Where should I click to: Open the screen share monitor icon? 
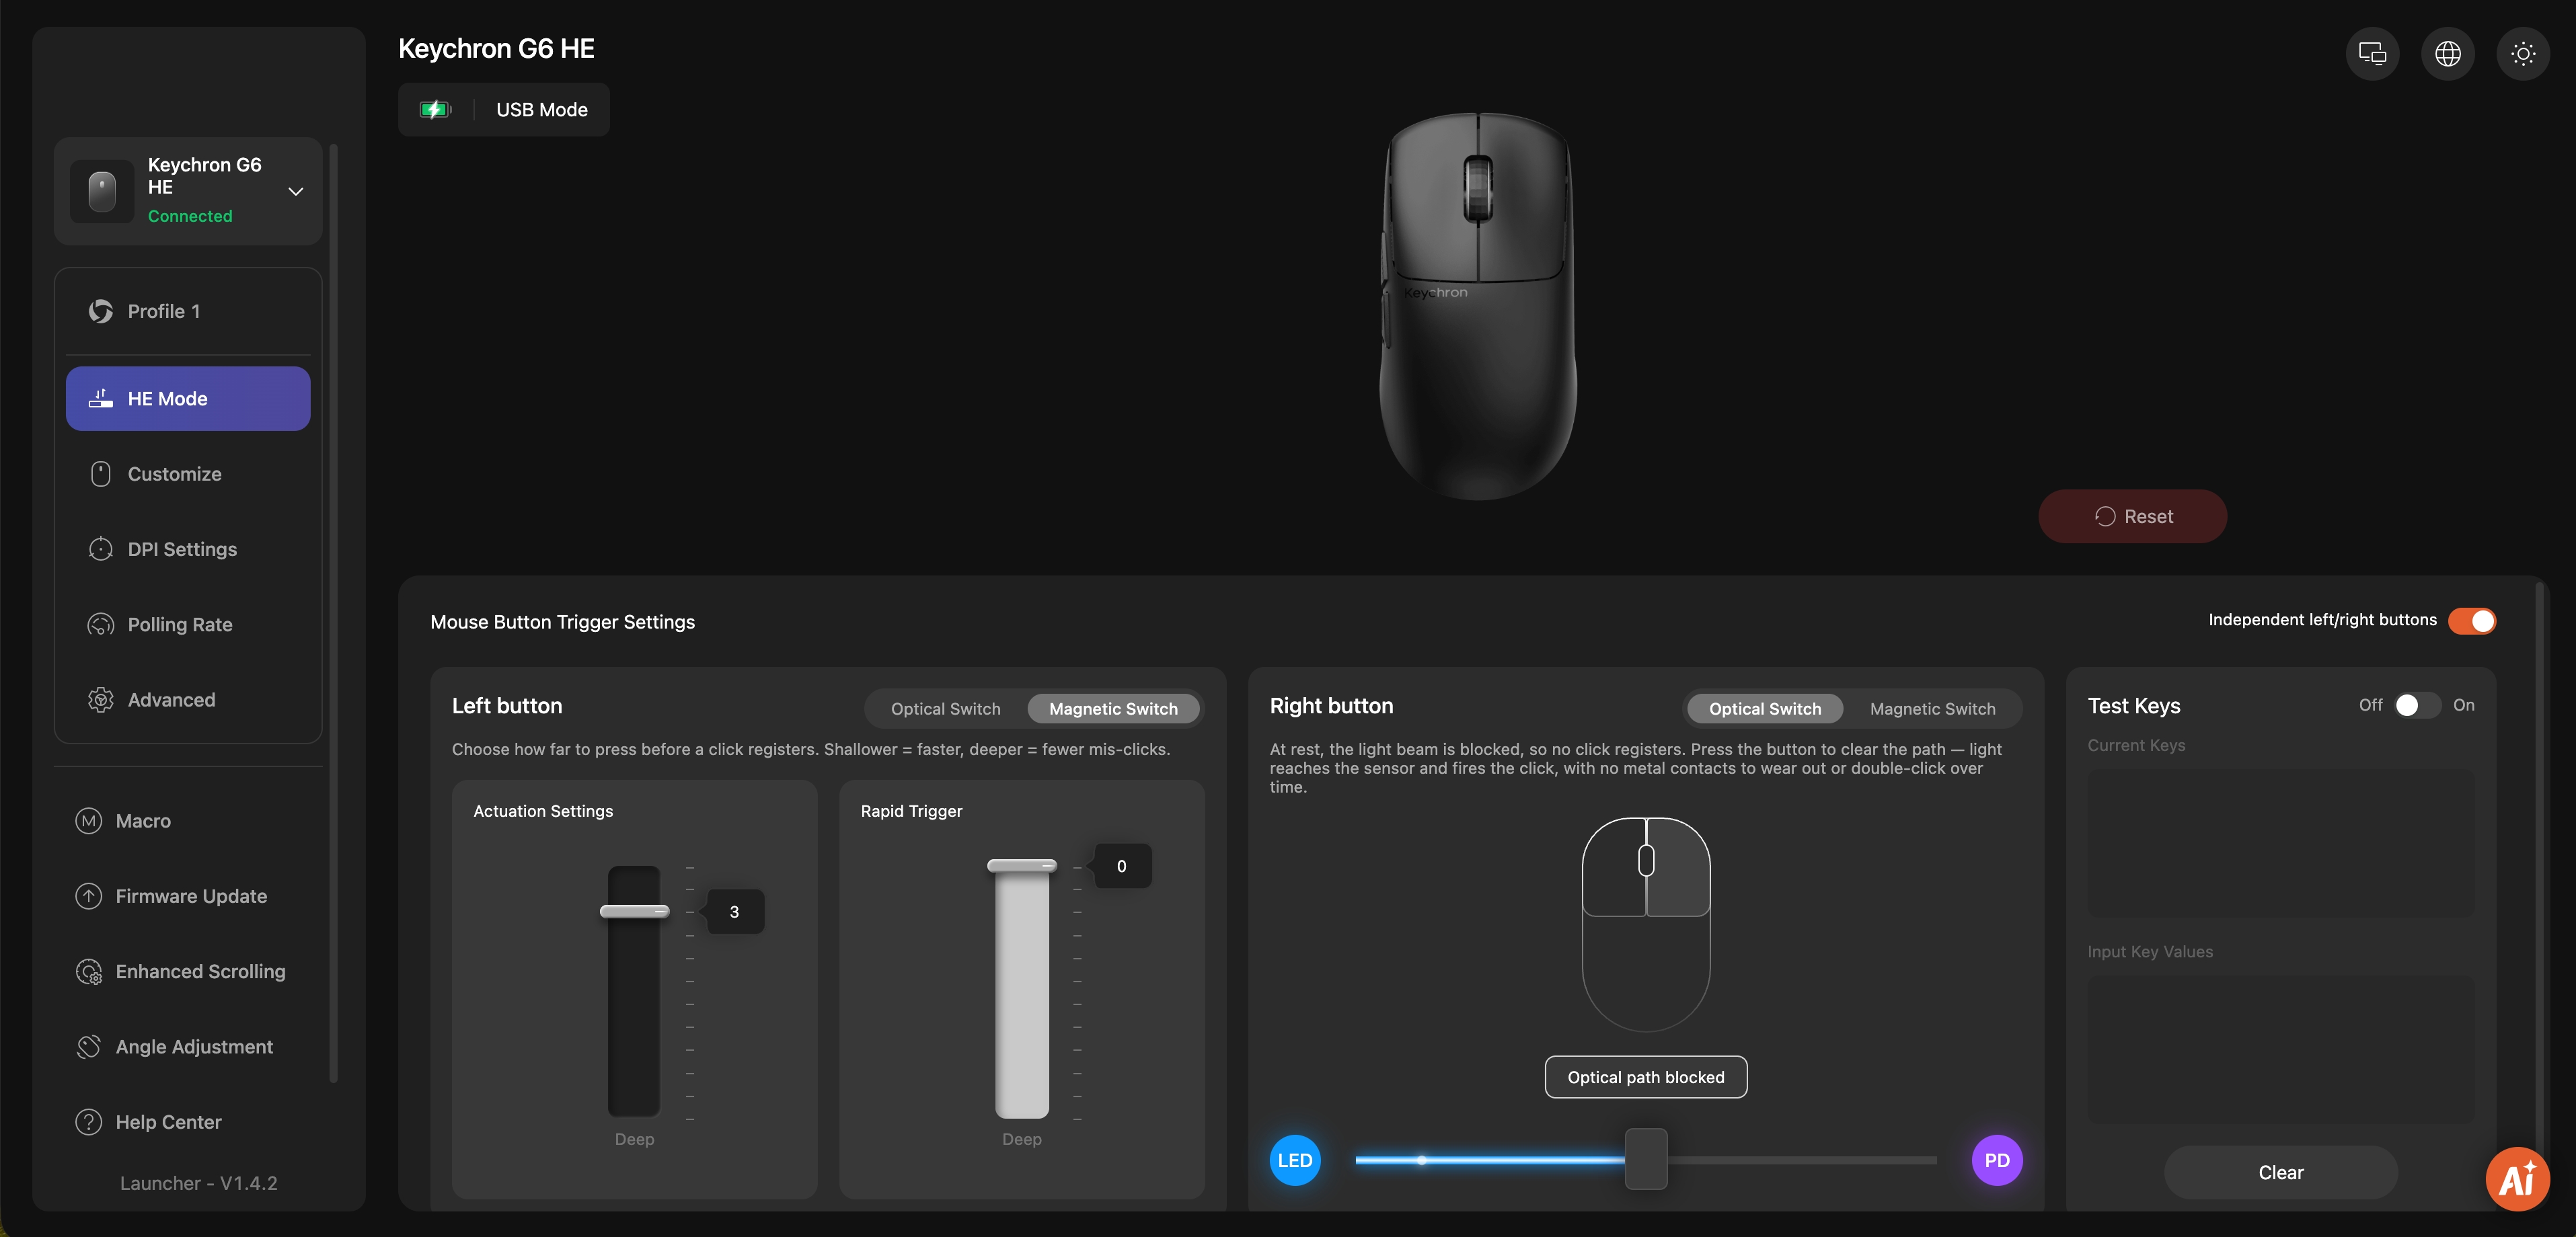coord(2372,54)
